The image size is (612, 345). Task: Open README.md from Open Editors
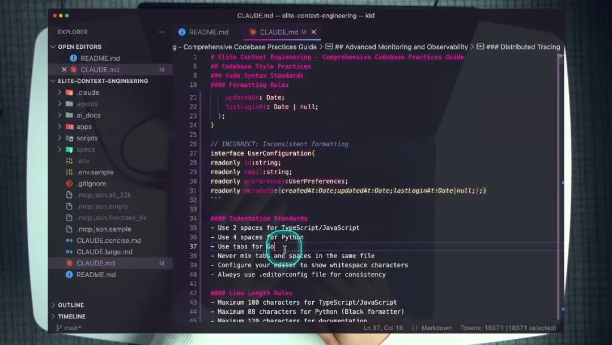click(100, 58)
